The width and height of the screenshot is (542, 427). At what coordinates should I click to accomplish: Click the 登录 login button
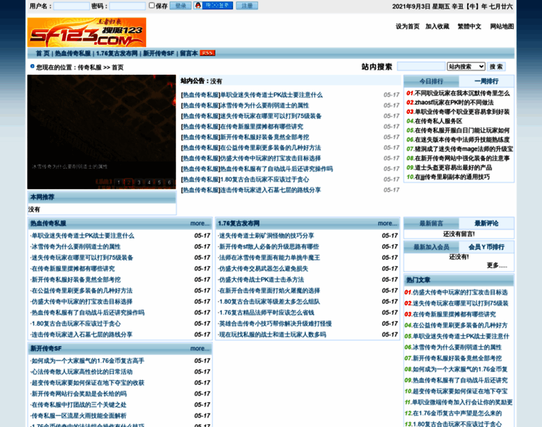click(x=180, y=6)
